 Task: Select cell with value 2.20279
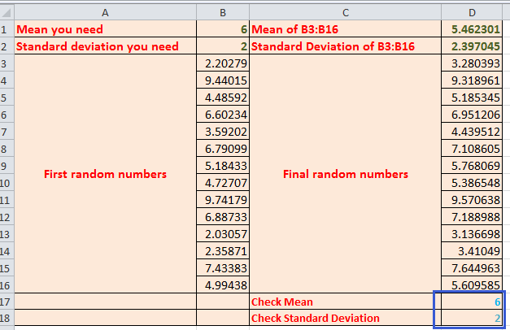223,63
